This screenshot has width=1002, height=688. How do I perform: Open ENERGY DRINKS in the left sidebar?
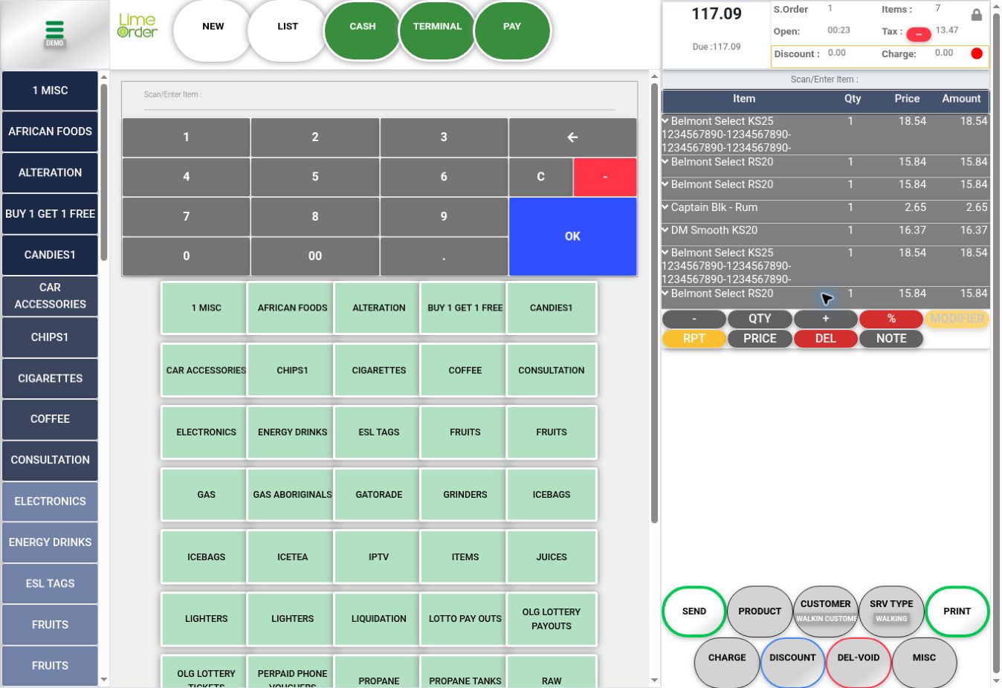(50, 542)
